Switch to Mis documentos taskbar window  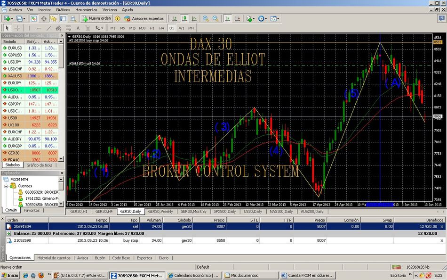point(251,275)
